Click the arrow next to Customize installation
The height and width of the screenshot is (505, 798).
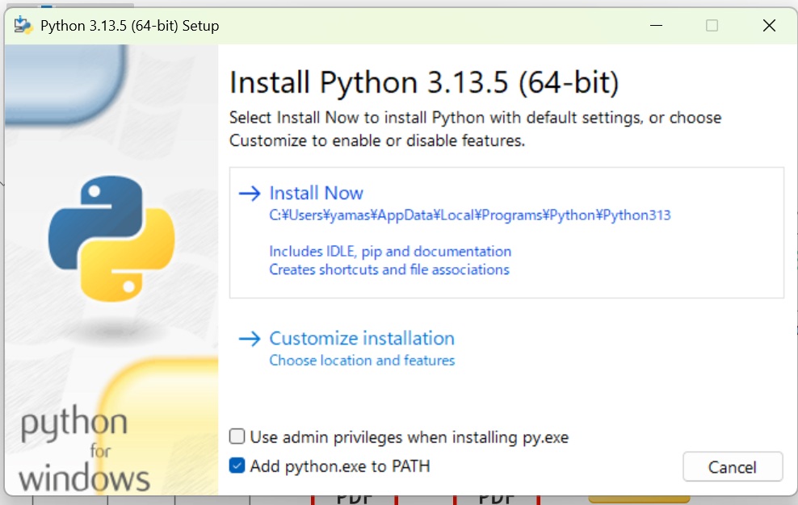(250, 339)
